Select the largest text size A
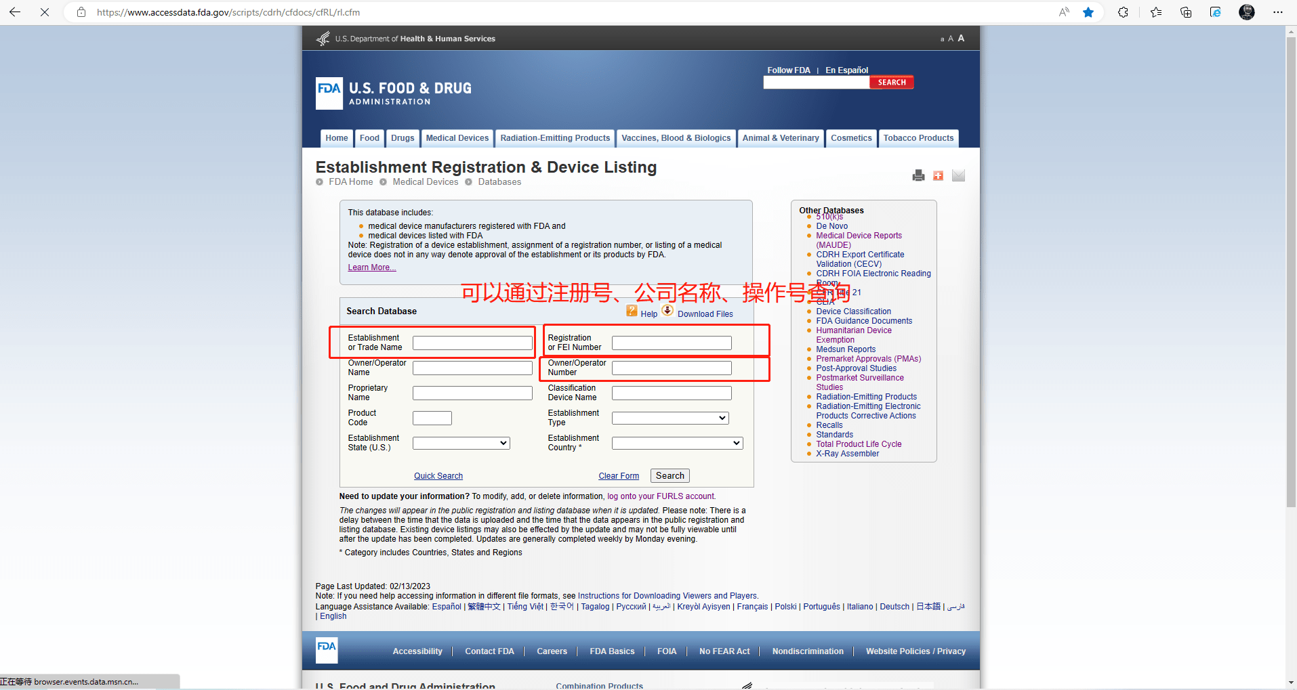The width and height of the screenshot is (1297, 690). point(961,38)
